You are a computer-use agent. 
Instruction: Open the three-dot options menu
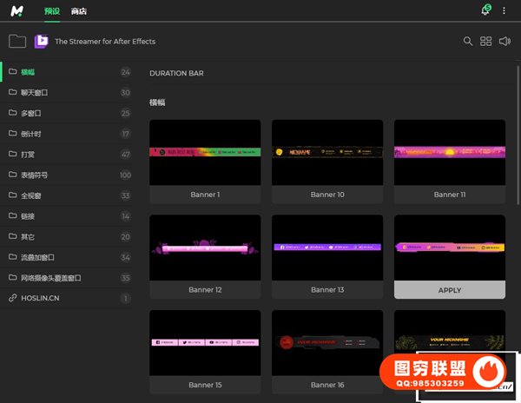pos(504,11)
